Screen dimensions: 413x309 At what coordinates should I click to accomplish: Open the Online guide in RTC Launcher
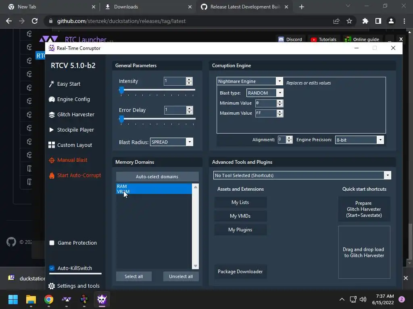click(x=362, y=39)
